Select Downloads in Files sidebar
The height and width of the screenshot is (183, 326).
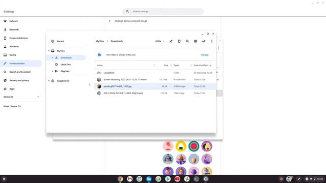click(x=66, y=57)
